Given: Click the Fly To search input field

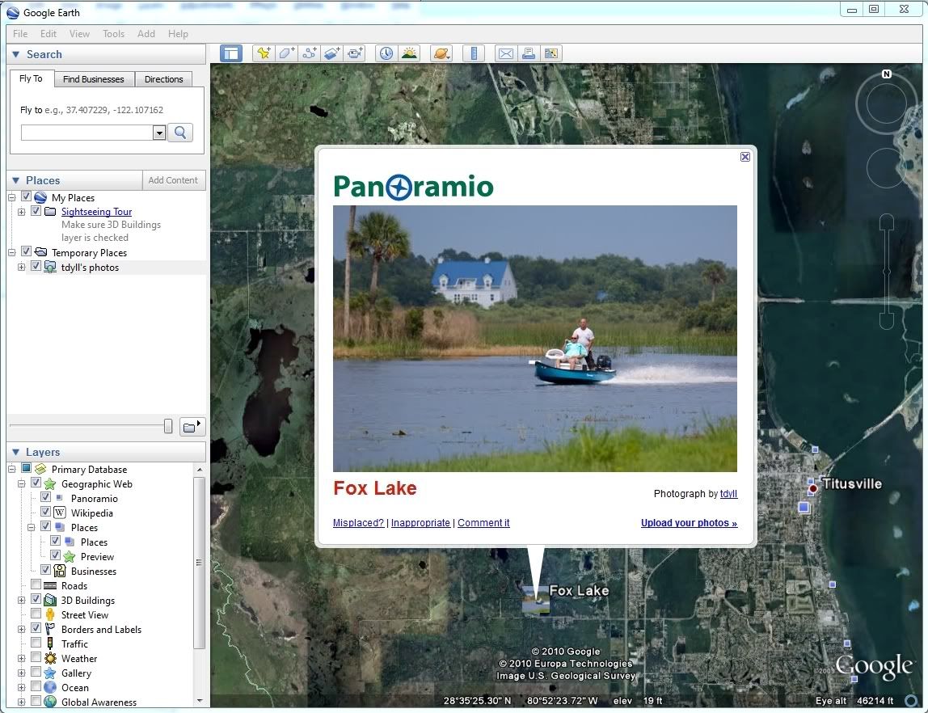Looking at the screenshot, I should point(87,133).
